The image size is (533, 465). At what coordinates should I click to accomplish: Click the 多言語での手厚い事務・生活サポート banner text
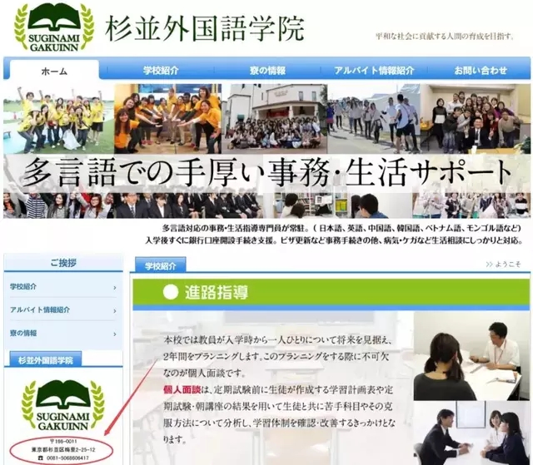(267, 173)
